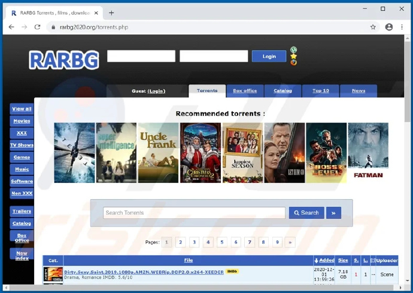Open a new browser tab with plus
The image size is (413, 293).
tap(111, 13)
